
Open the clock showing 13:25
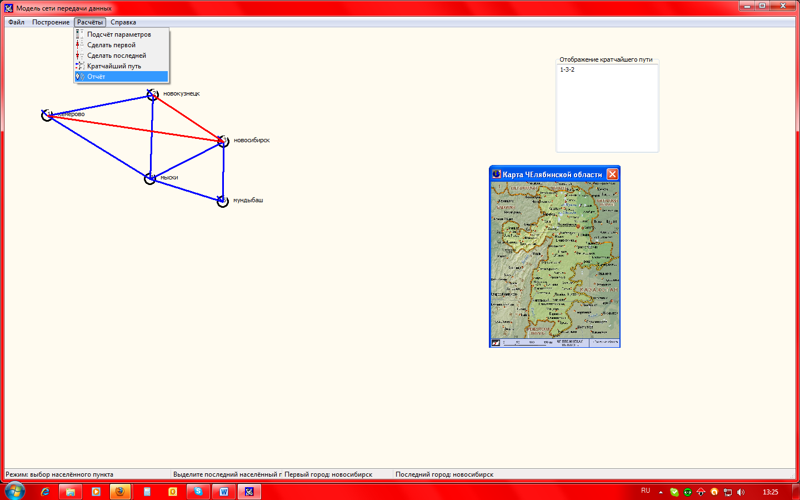tap(770, 492)
